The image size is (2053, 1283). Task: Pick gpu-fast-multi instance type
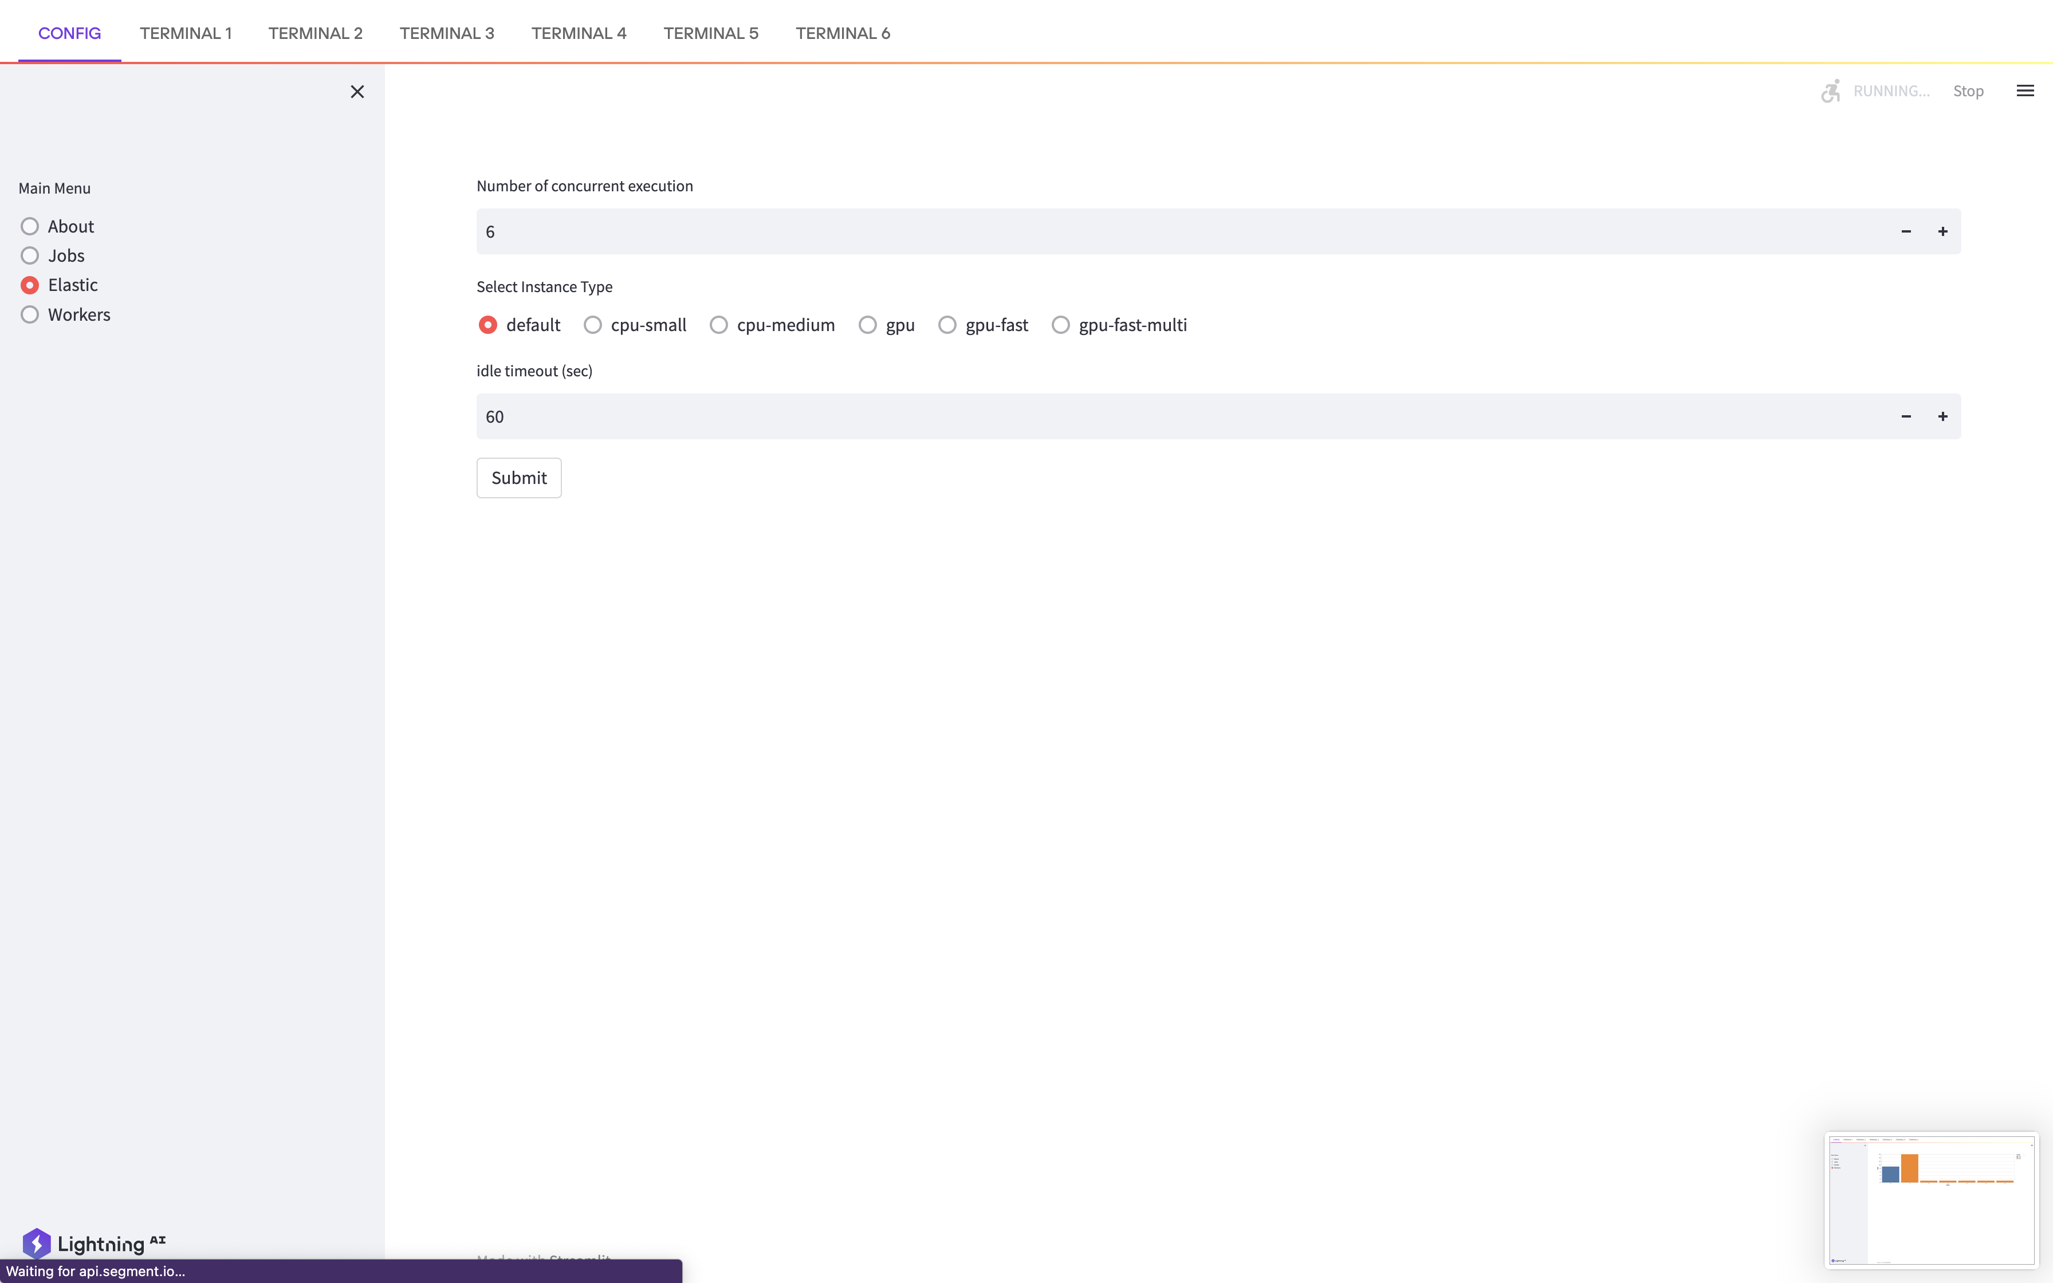click(x=1060, y=325)
